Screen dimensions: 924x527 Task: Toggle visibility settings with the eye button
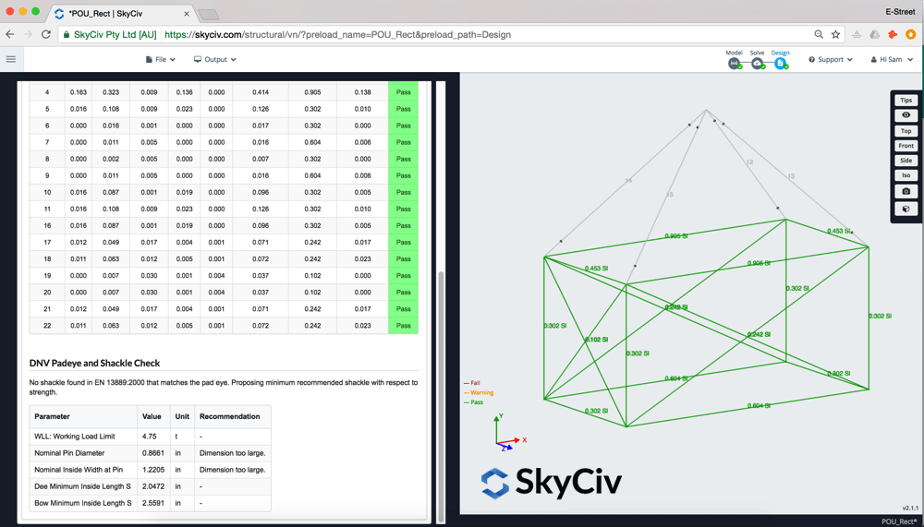(x=906, y=115)
